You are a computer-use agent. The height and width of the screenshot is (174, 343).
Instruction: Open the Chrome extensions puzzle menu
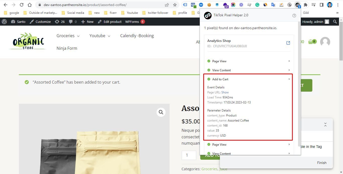[306, 5]
